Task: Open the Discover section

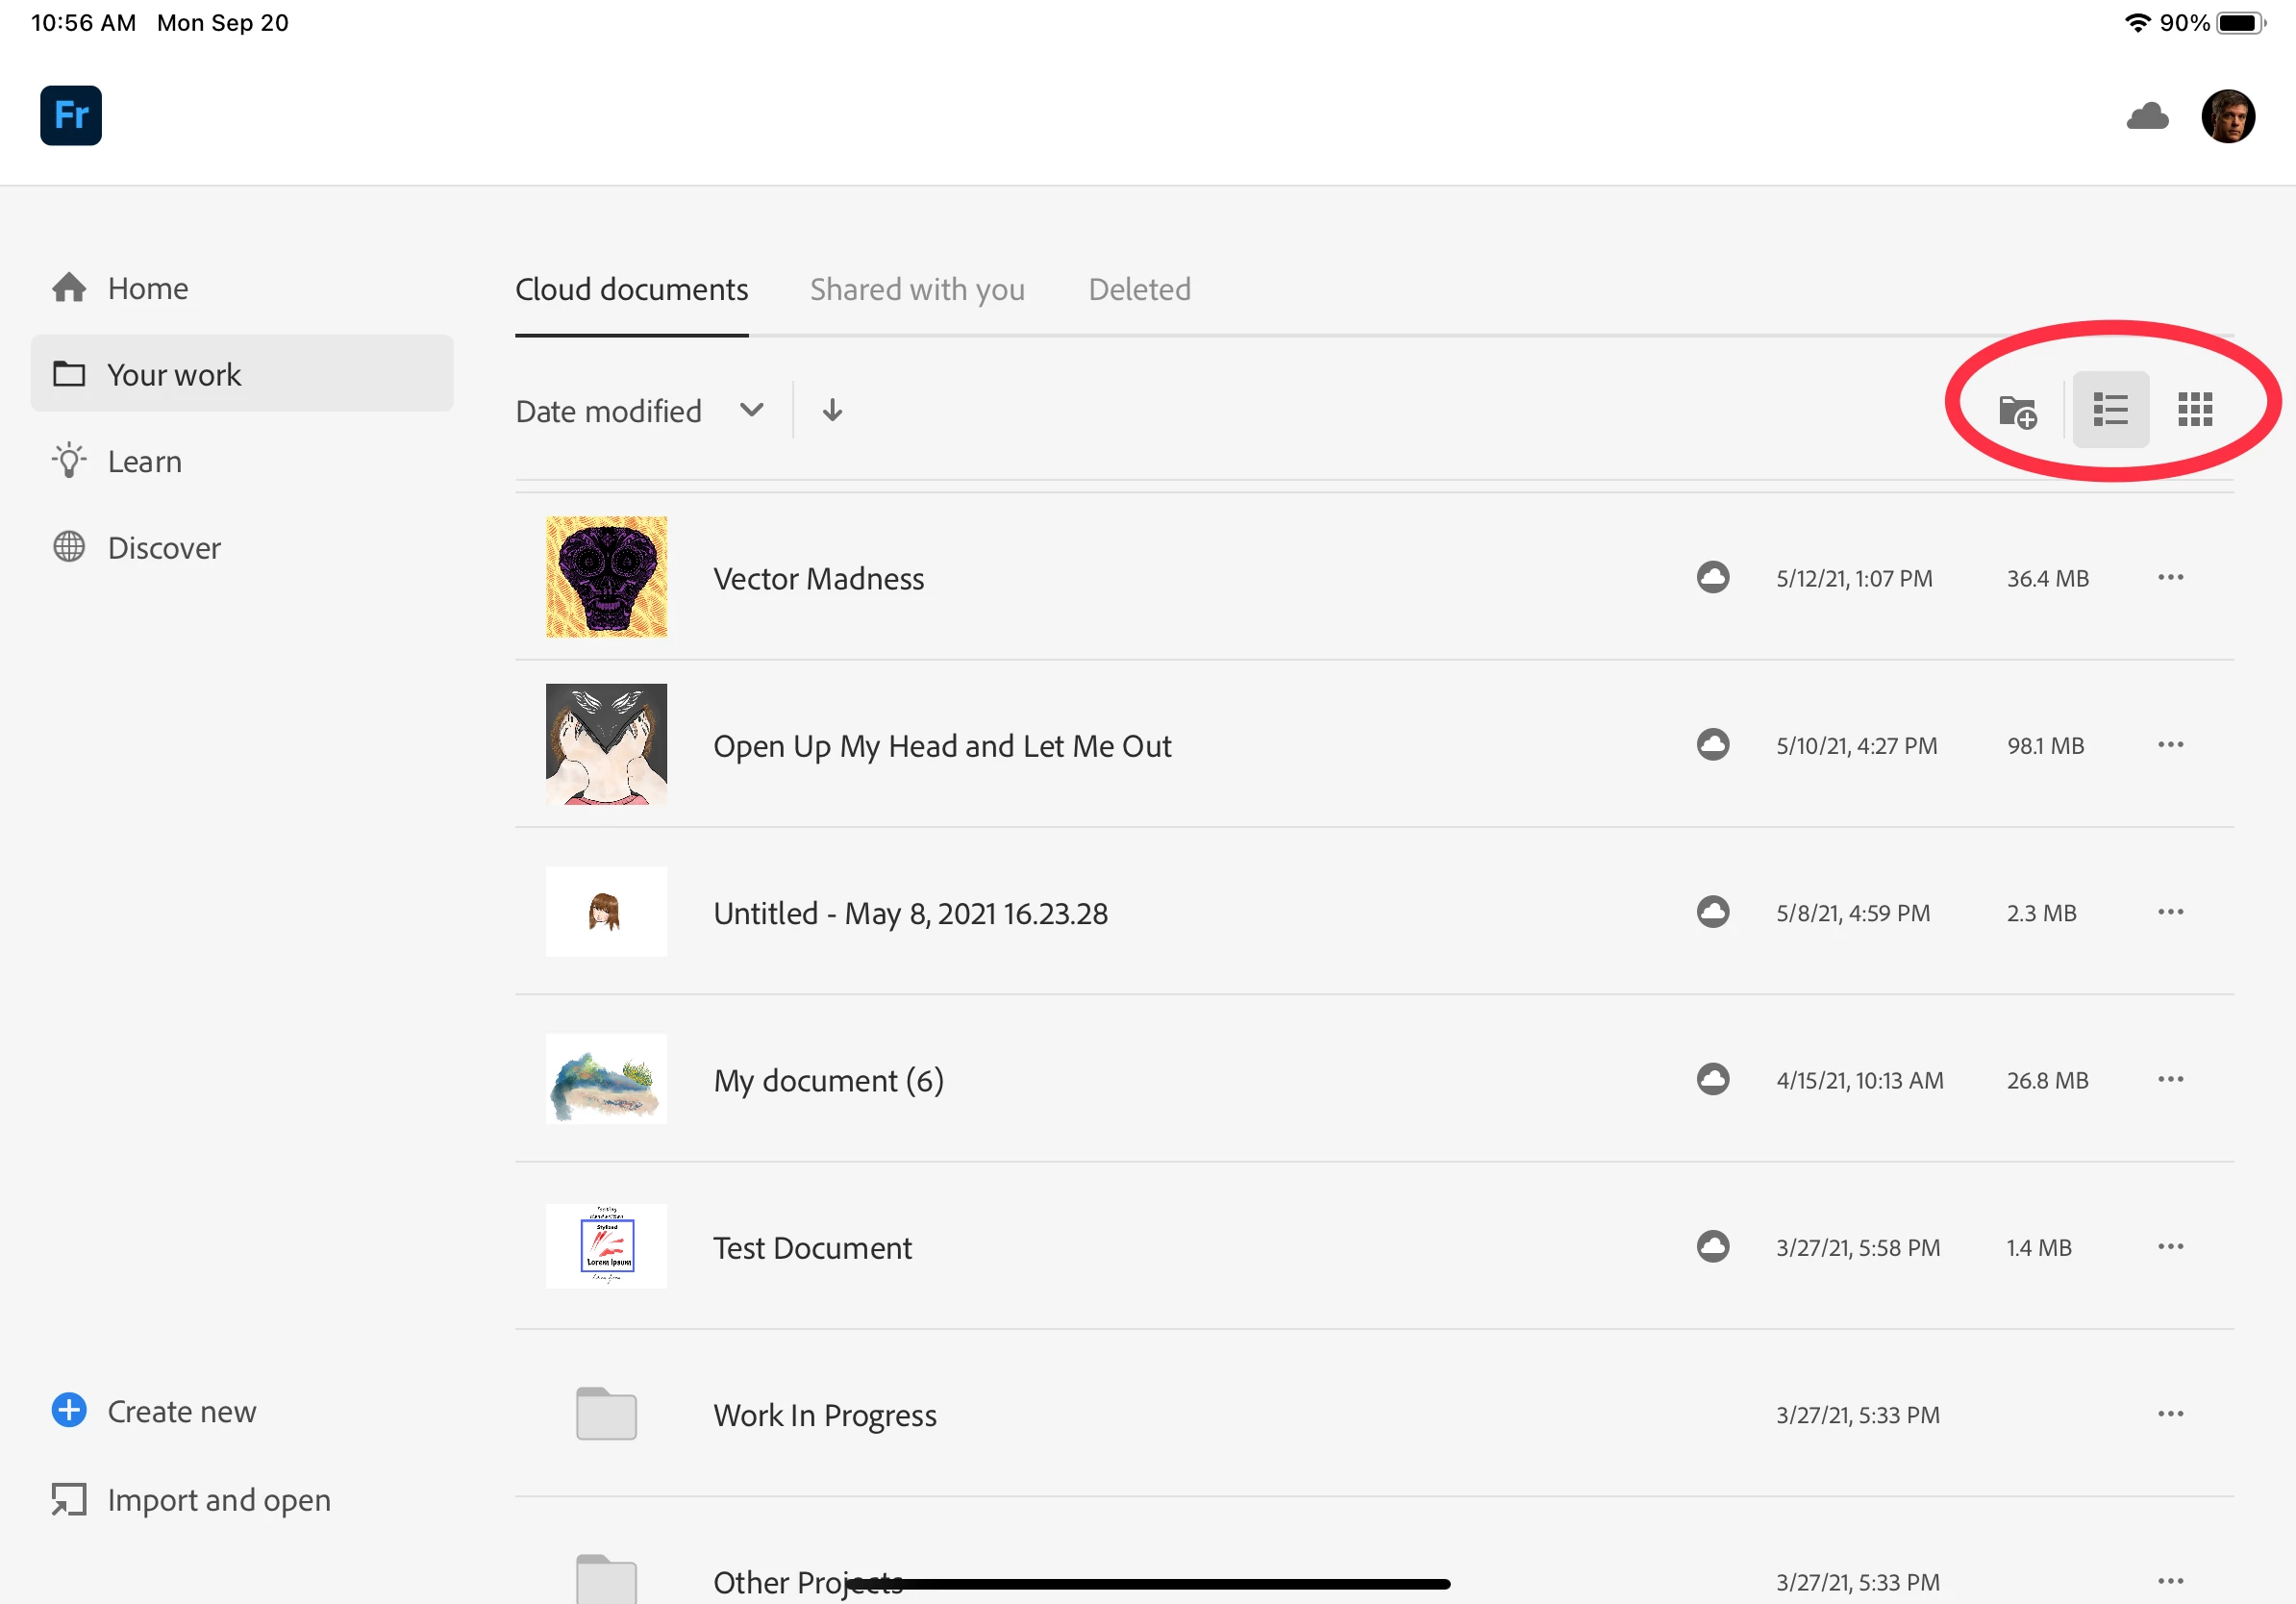Action: [x=163, y=548]
